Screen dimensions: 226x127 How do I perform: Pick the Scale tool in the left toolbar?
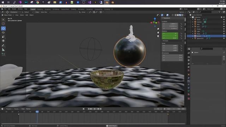(3, 37)
